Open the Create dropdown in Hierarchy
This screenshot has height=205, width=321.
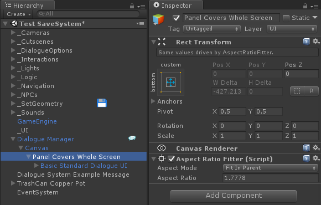(x=19, y=14)
